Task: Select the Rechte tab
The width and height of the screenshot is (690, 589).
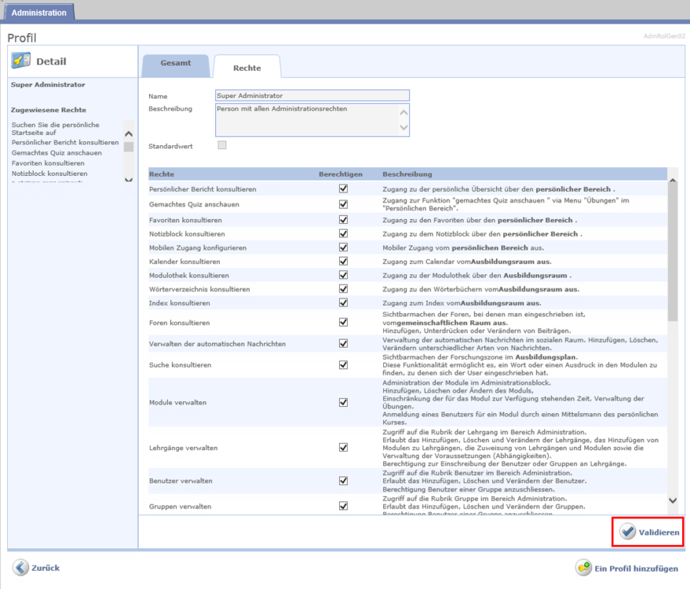Action: point(247,68)
